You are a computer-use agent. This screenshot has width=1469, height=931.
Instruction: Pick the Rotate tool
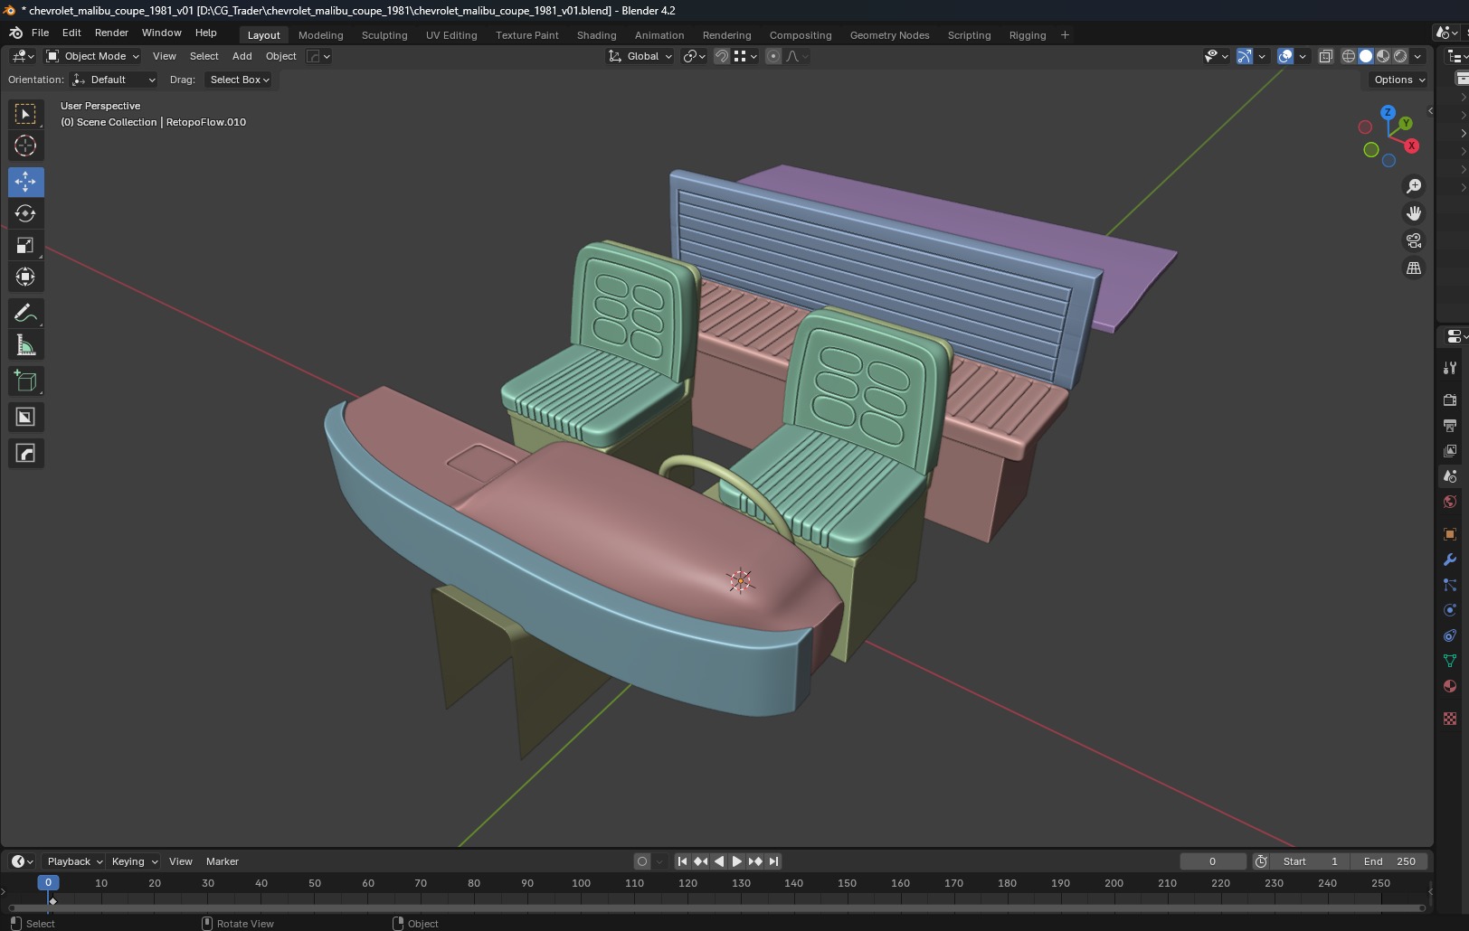(x=25, y=213)
